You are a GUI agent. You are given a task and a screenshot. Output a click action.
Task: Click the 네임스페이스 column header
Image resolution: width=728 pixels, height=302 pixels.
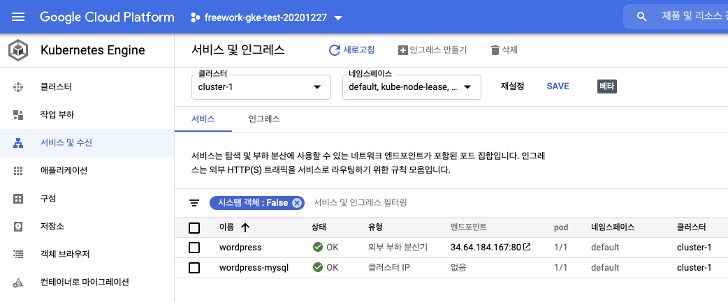click(613, 227)
